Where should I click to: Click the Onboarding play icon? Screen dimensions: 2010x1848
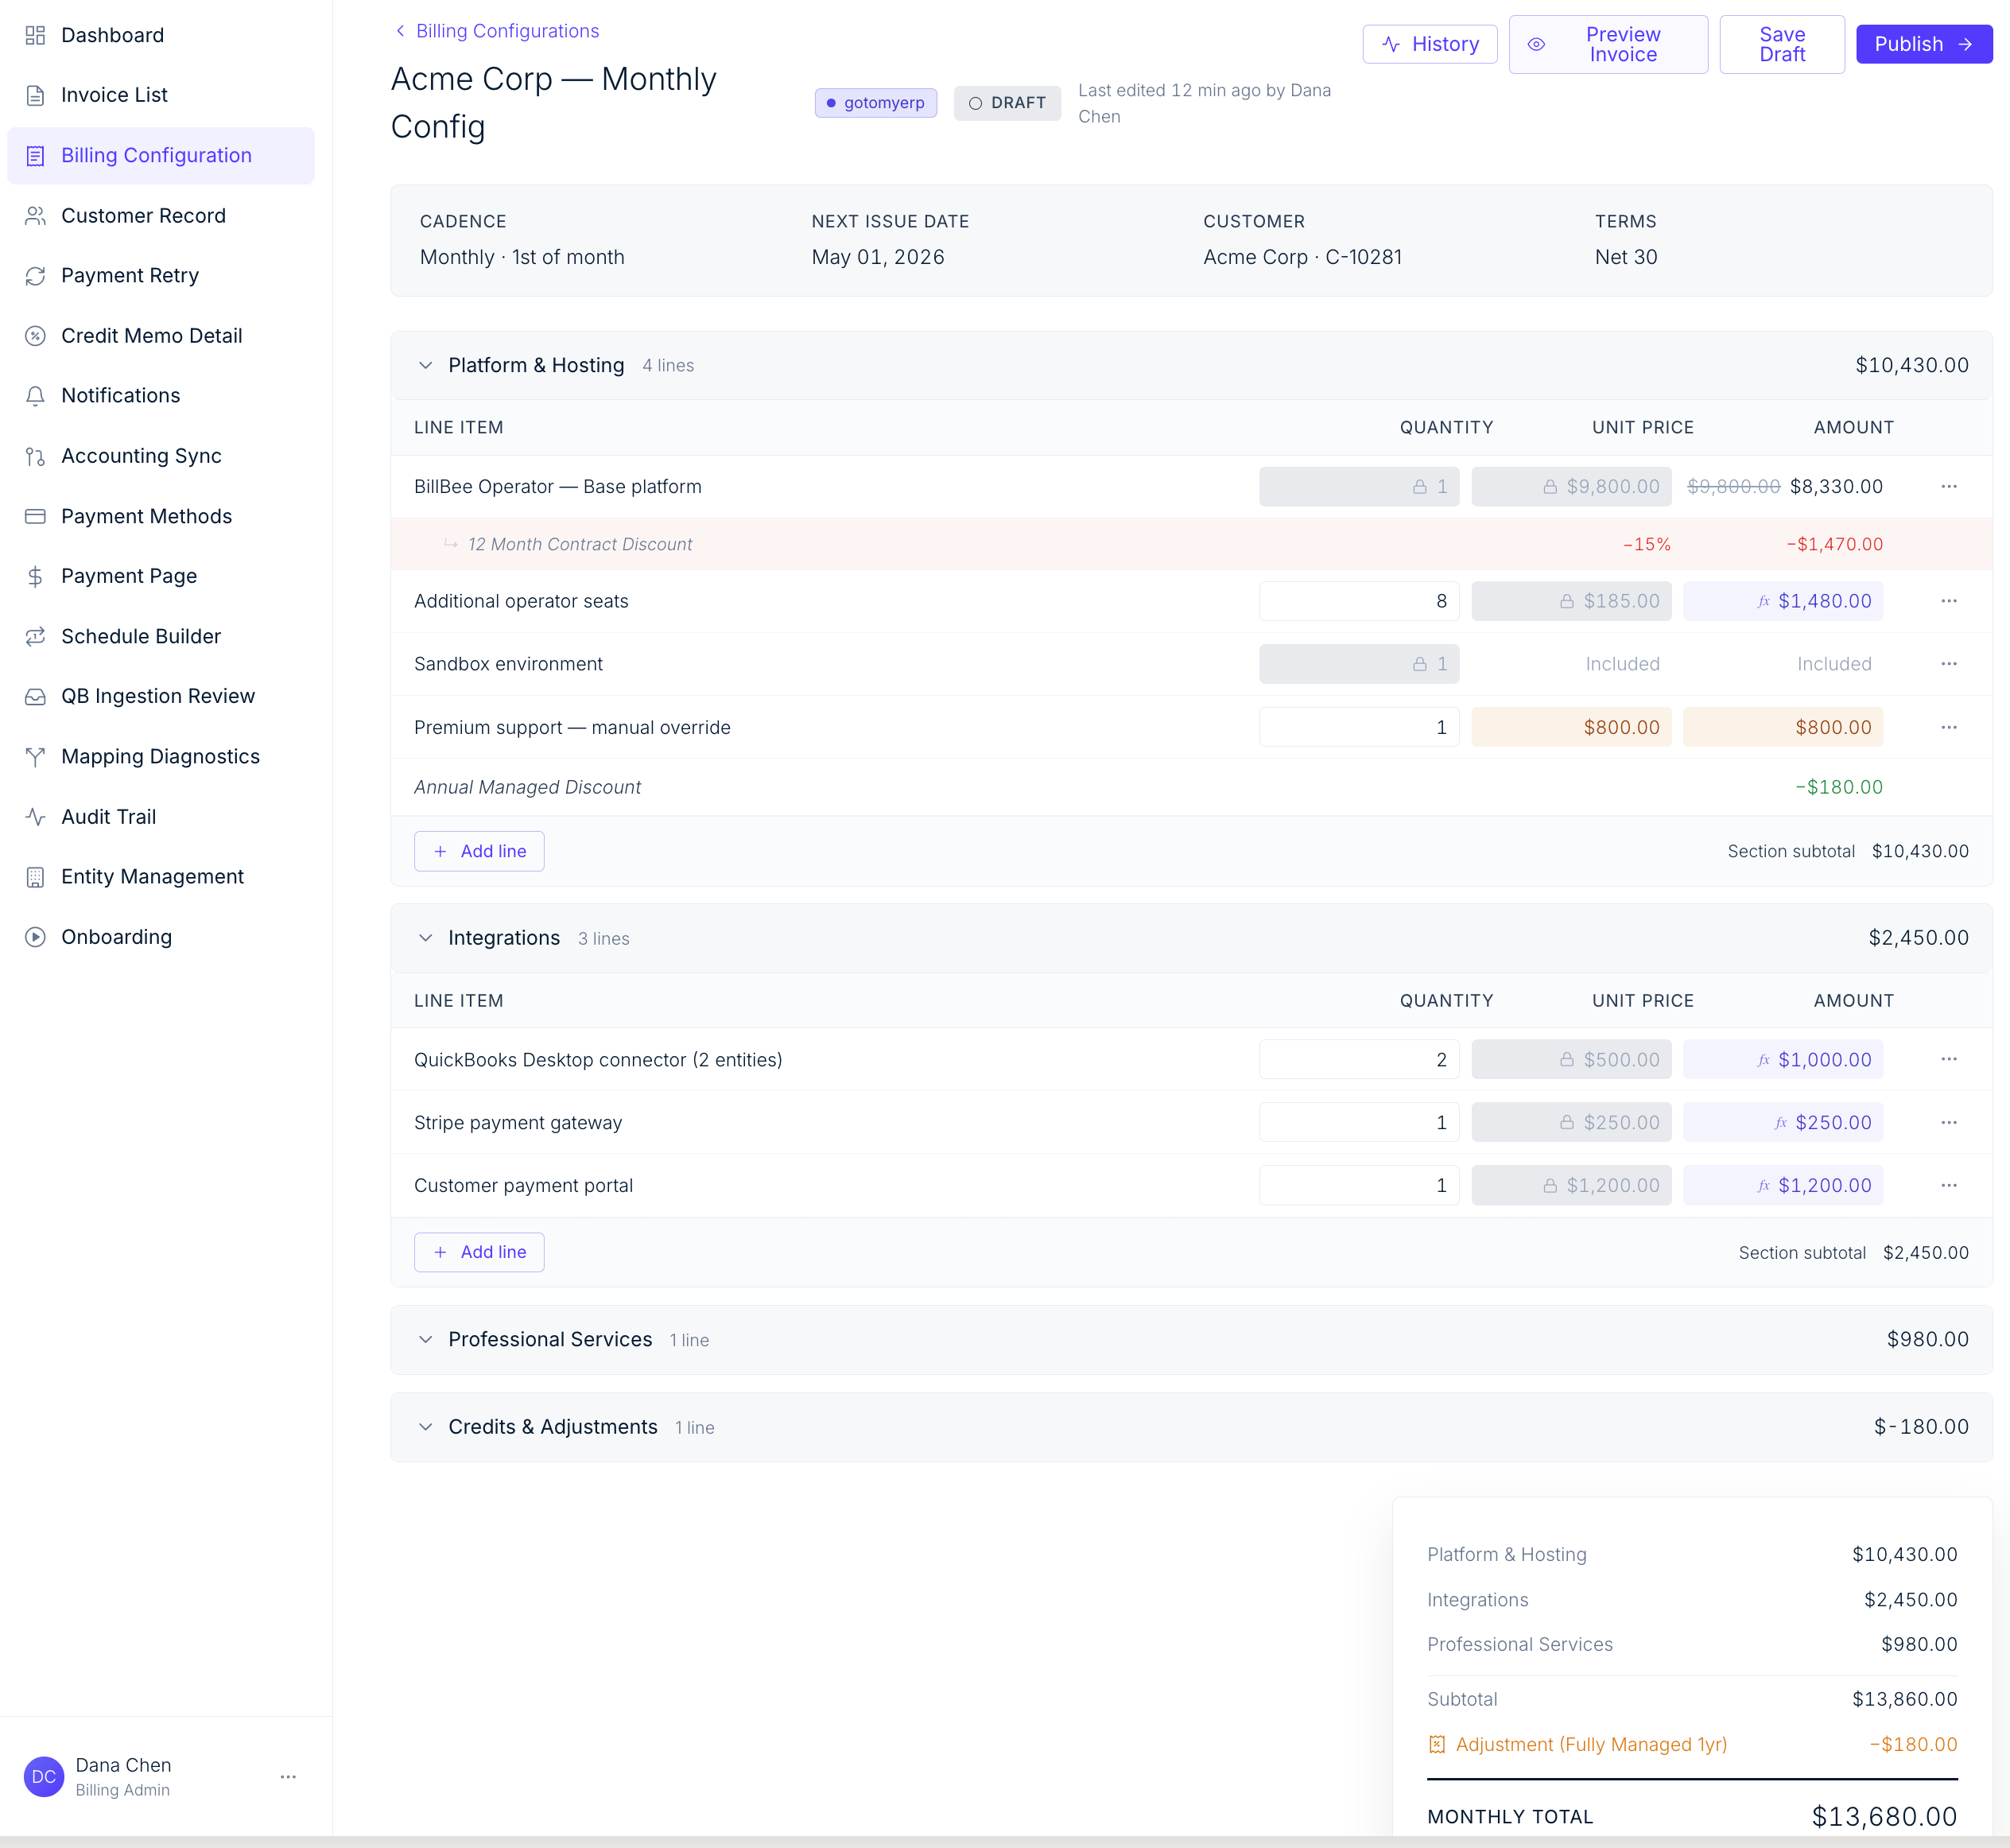tap(35, 937)
